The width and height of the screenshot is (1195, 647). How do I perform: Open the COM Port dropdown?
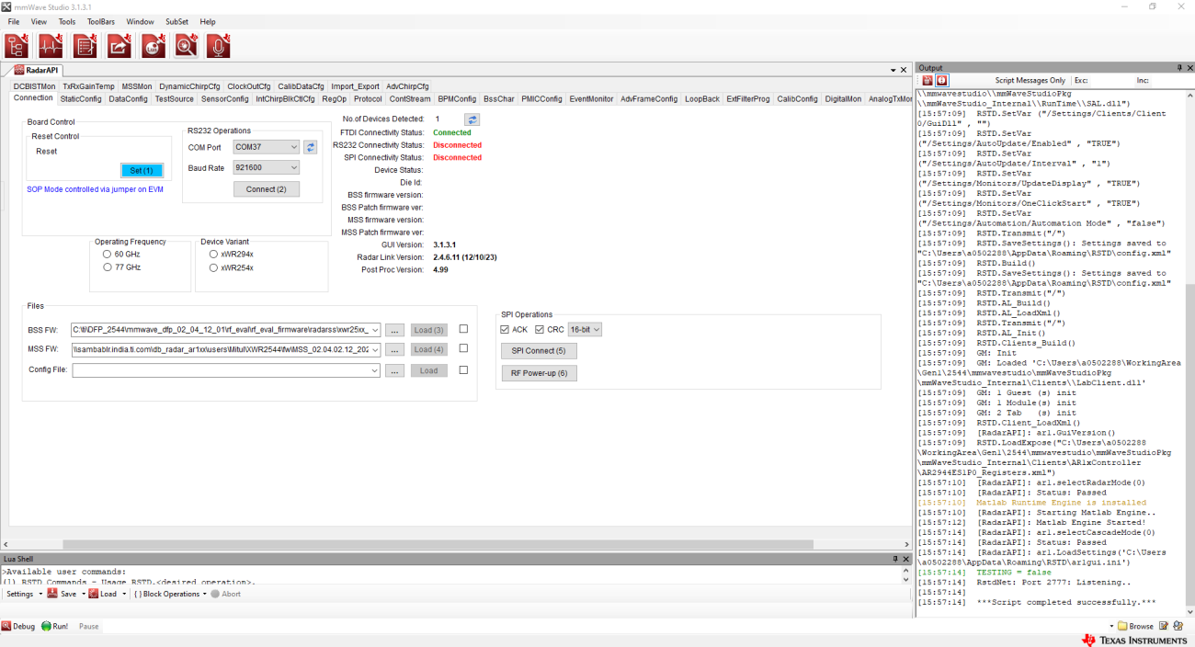pos(267,147)
